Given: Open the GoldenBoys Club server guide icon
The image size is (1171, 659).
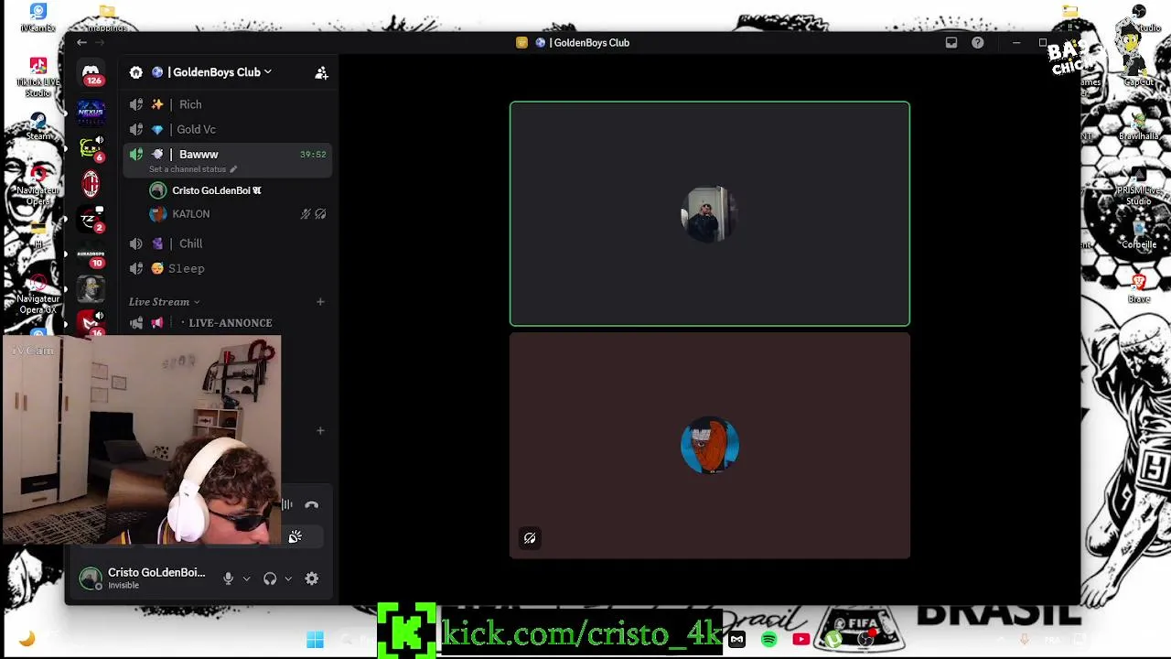Looking at the screenshot, I should point(136,72).
